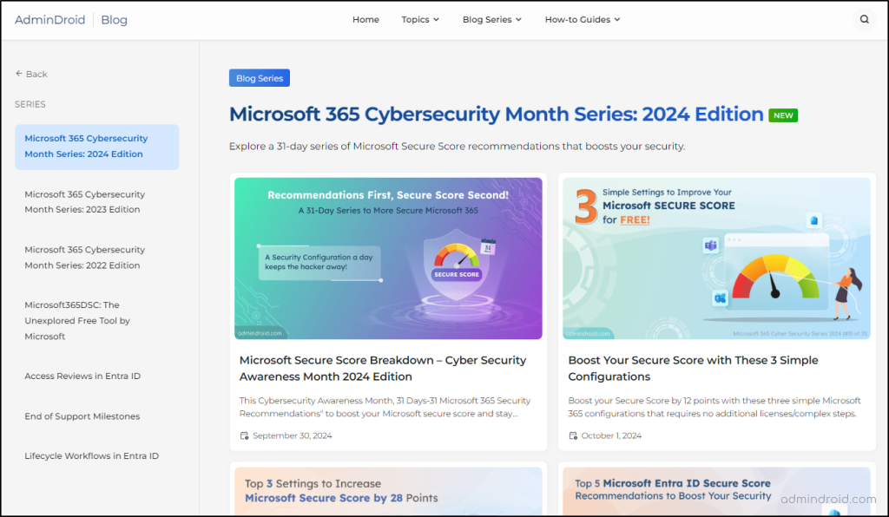Open the Microsoft Secure Score Breakdown article
The width and height of the screenshot is (889, 517).
(383, 368)
